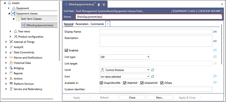The image size is (226, 102).
Task: Expand the Internet of Things tree node
Action: 6,42
